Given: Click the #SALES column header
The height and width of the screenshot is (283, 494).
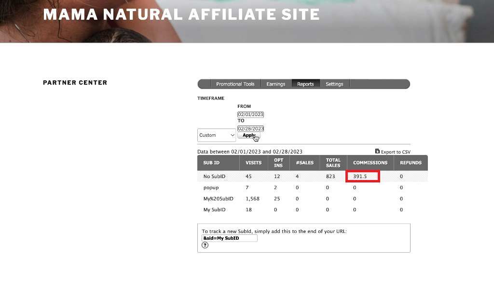Looking at the screenshot, I should pos(305,163).
